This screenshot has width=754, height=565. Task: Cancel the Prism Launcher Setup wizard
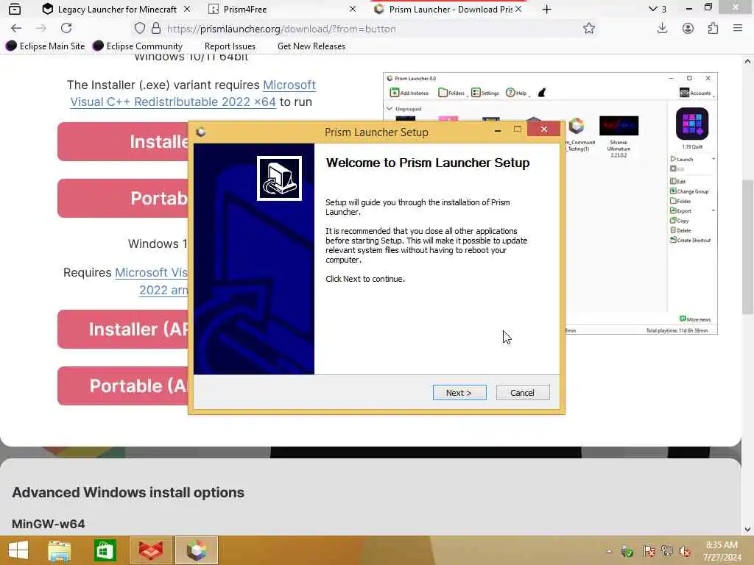pyautogui.click(x=522, y=393)
